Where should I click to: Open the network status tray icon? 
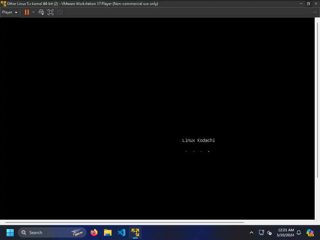point(262,232)
